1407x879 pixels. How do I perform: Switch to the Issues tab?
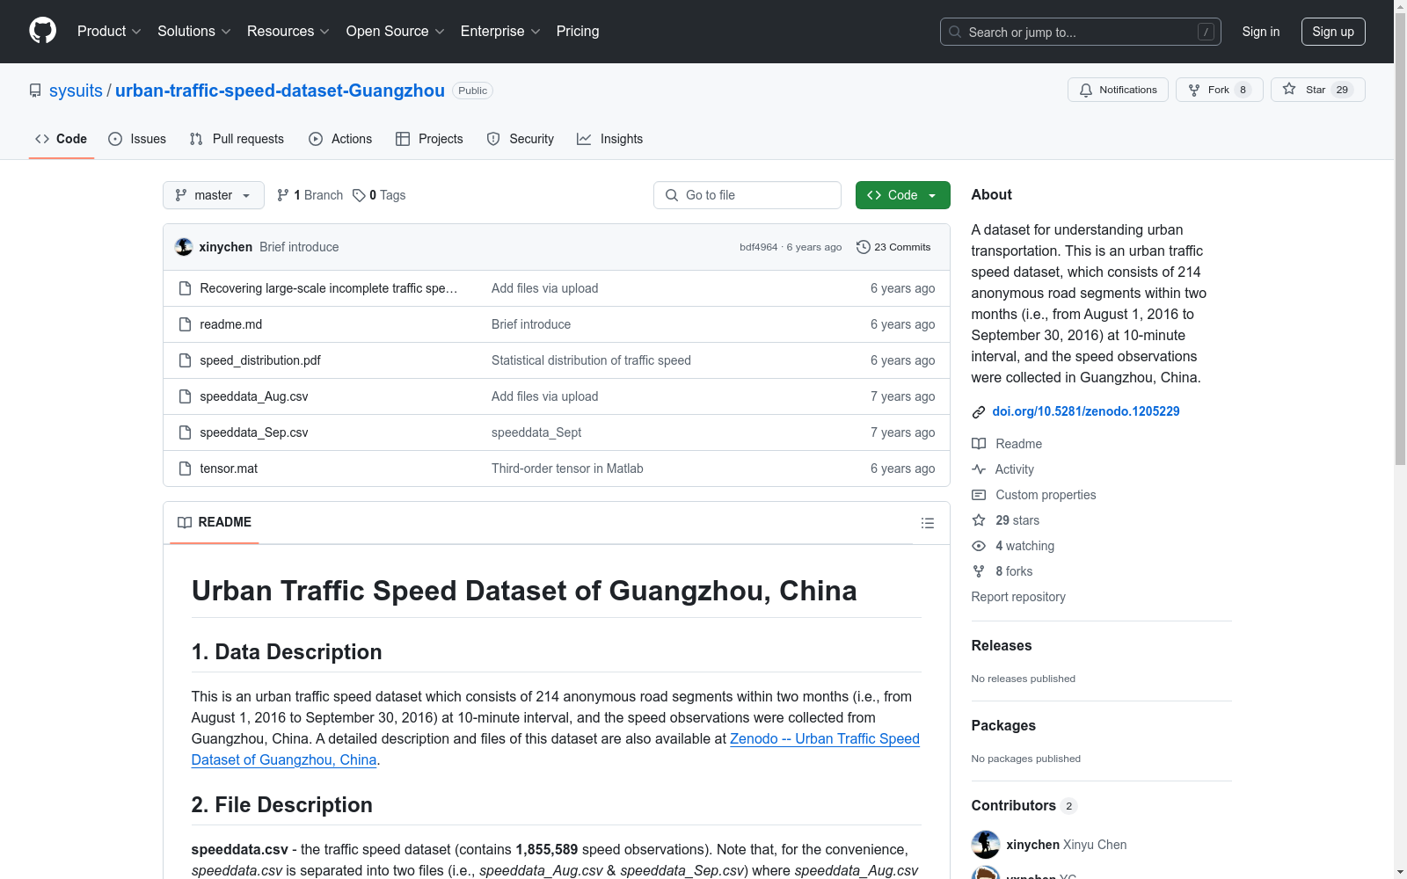(137, 139)
